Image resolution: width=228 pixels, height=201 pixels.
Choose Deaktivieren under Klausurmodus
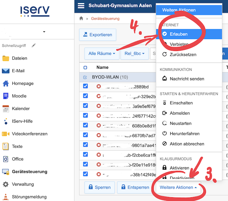(x=189, y=178)
